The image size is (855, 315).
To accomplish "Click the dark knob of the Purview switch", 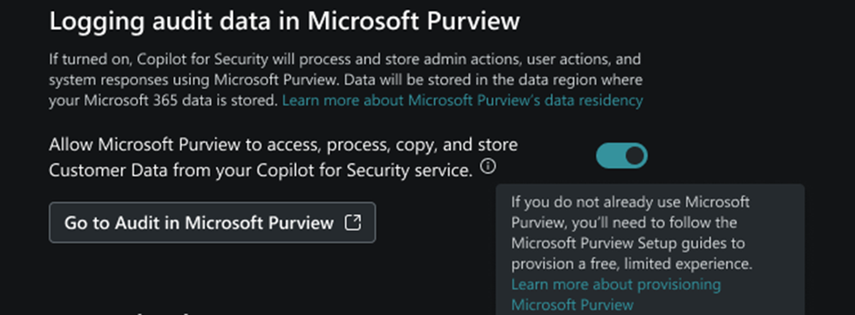I will pyautogui.click(x=635, y=156).
